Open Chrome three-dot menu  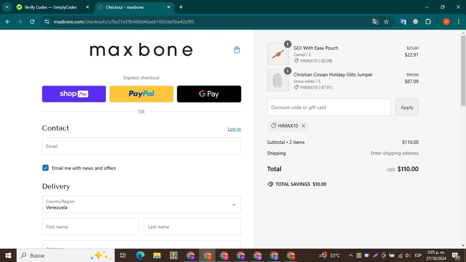pos(459,22)
